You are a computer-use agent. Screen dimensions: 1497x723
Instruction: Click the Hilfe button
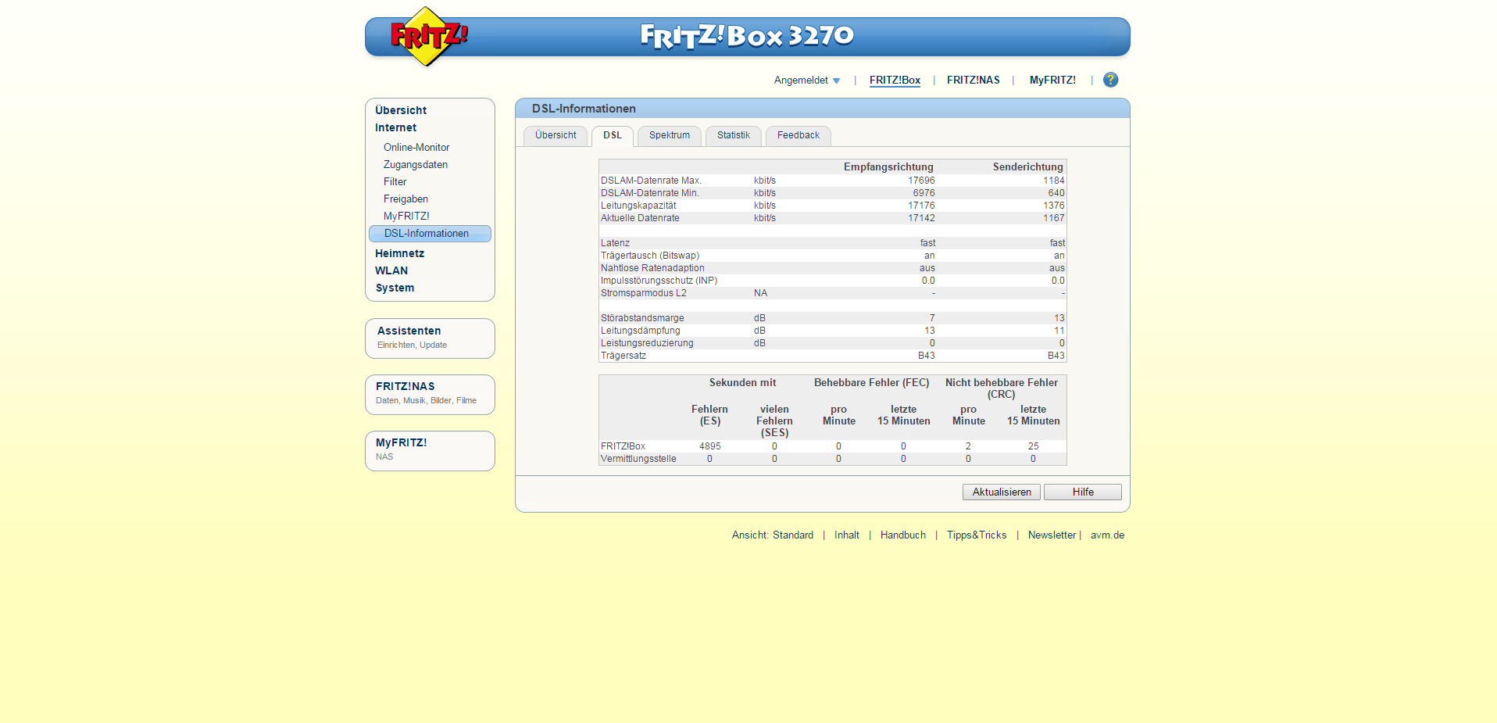pos(1083,492)
